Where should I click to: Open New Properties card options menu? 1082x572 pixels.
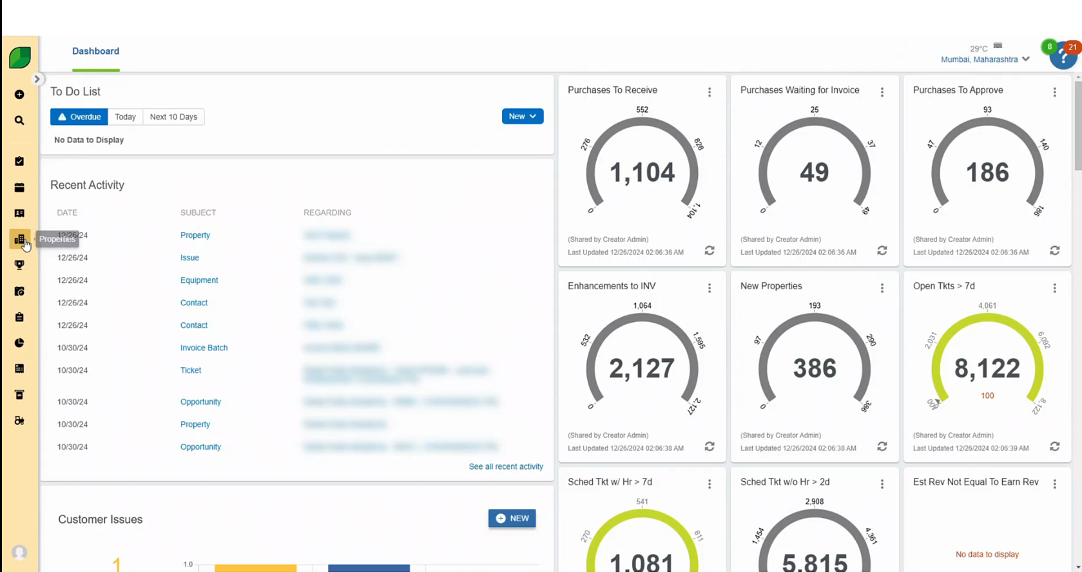point(882,288)
